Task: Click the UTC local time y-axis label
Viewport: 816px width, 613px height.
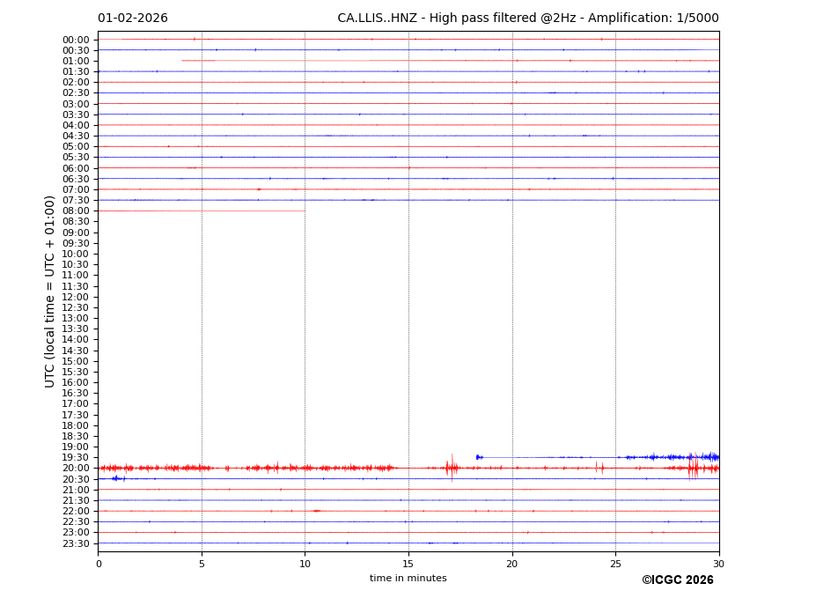Action: tap(50, 291)
